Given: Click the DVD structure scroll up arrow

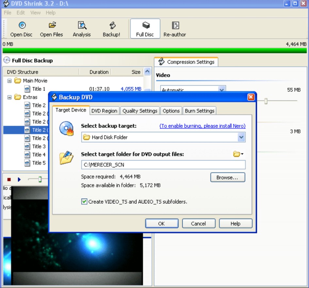Looking at the screenshot, I should coord(147,71).
